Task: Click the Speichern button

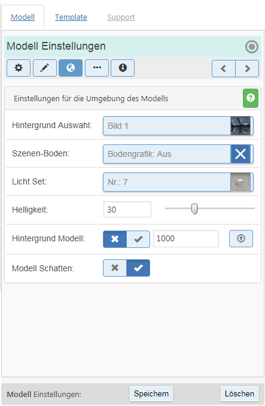Action: pos(151,393)
